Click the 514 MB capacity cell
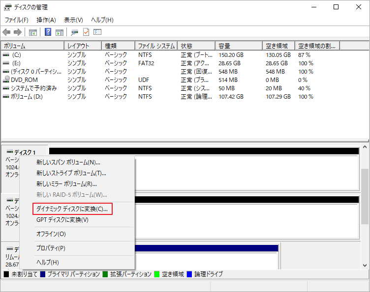Viewport: 370px width, 292px height. click(228, 80)
